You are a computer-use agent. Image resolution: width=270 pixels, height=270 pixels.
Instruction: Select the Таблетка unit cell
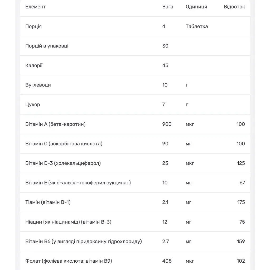point(197,26)
